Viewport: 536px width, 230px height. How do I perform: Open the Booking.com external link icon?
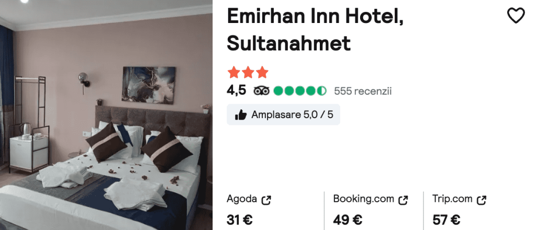404,200
